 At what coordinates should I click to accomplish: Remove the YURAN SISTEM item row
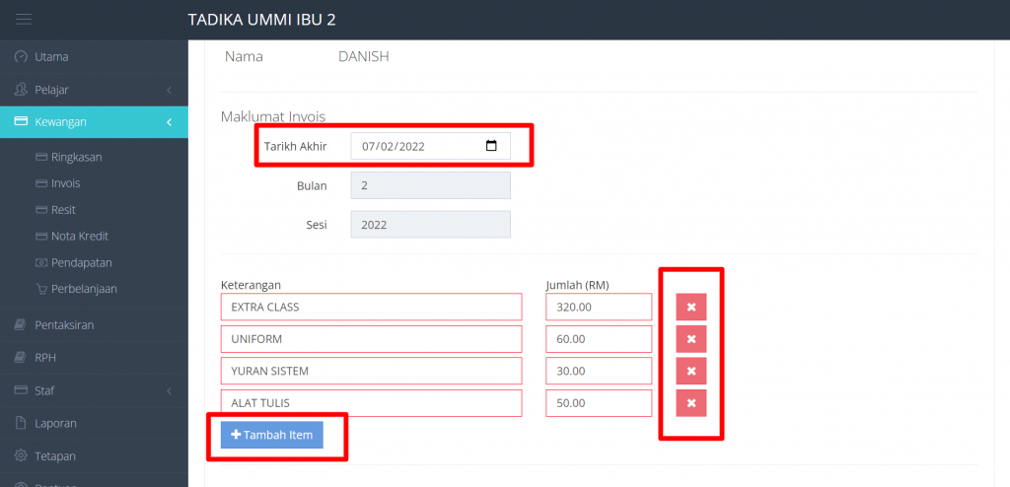(690, 372)
